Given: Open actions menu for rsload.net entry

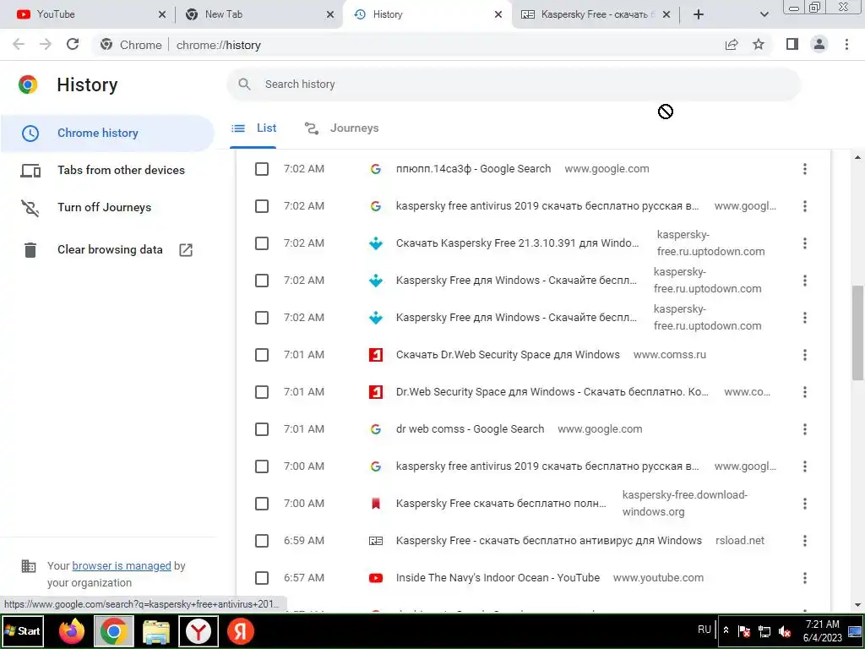Looking at the screenshot, I should click(x=805, y=541).
